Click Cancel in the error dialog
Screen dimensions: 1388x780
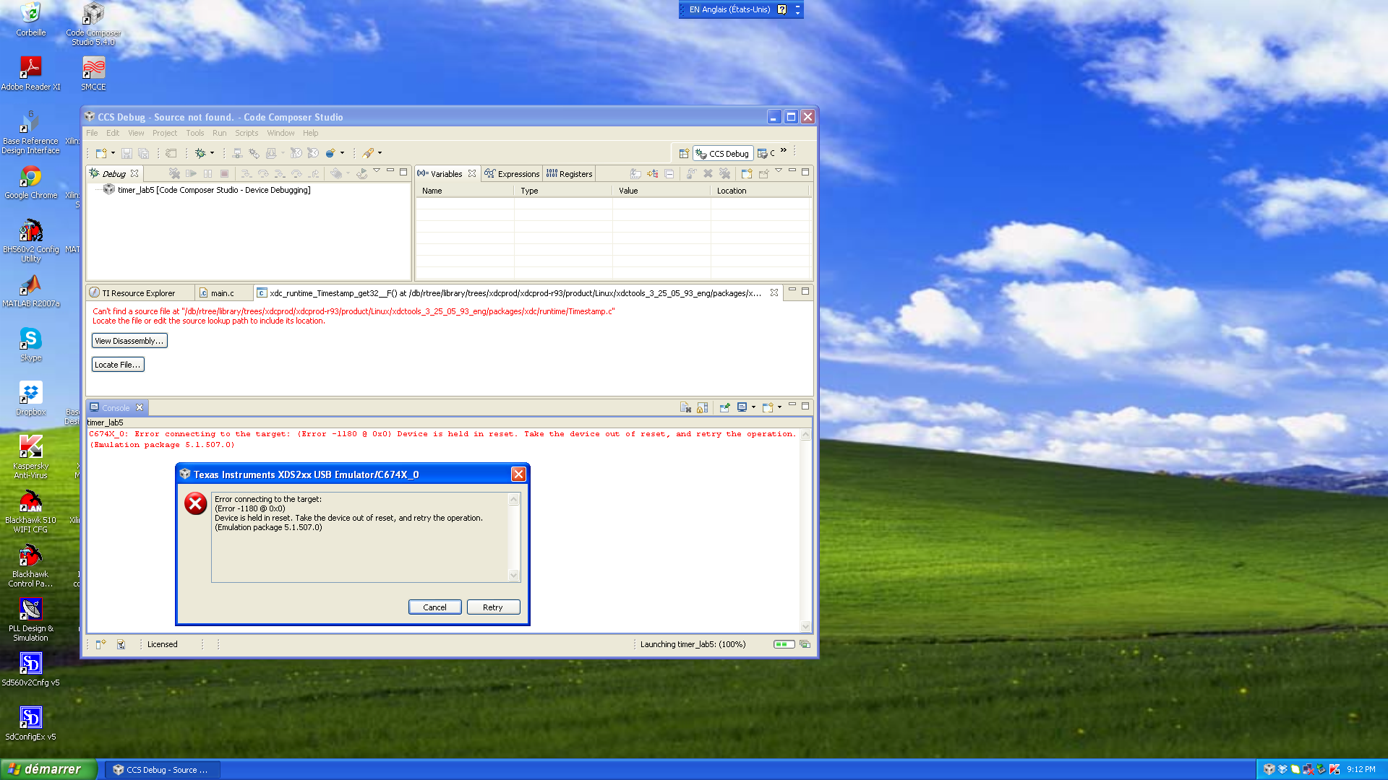tap(434, 607)
